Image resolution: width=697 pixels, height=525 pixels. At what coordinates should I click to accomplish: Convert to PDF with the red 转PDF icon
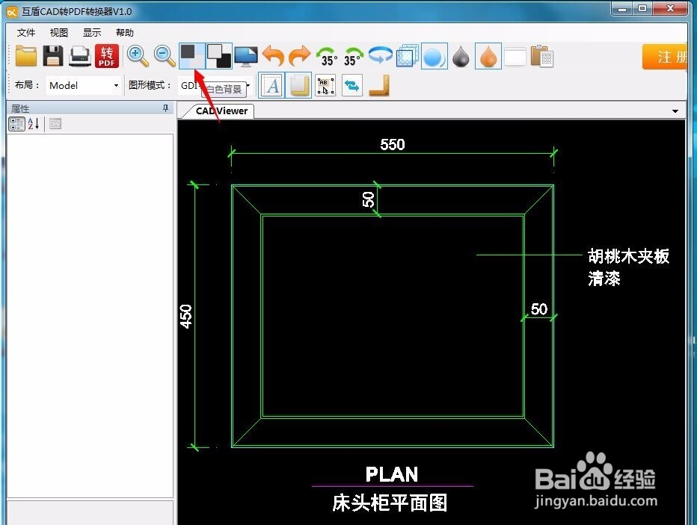click(107, 56)
